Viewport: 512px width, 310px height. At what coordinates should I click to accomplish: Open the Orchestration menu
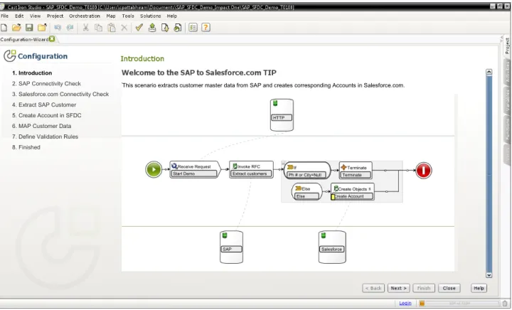(x=84, y=16)
